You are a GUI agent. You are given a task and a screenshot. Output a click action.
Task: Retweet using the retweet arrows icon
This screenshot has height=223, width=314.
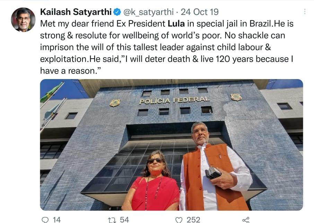point(111,220)
